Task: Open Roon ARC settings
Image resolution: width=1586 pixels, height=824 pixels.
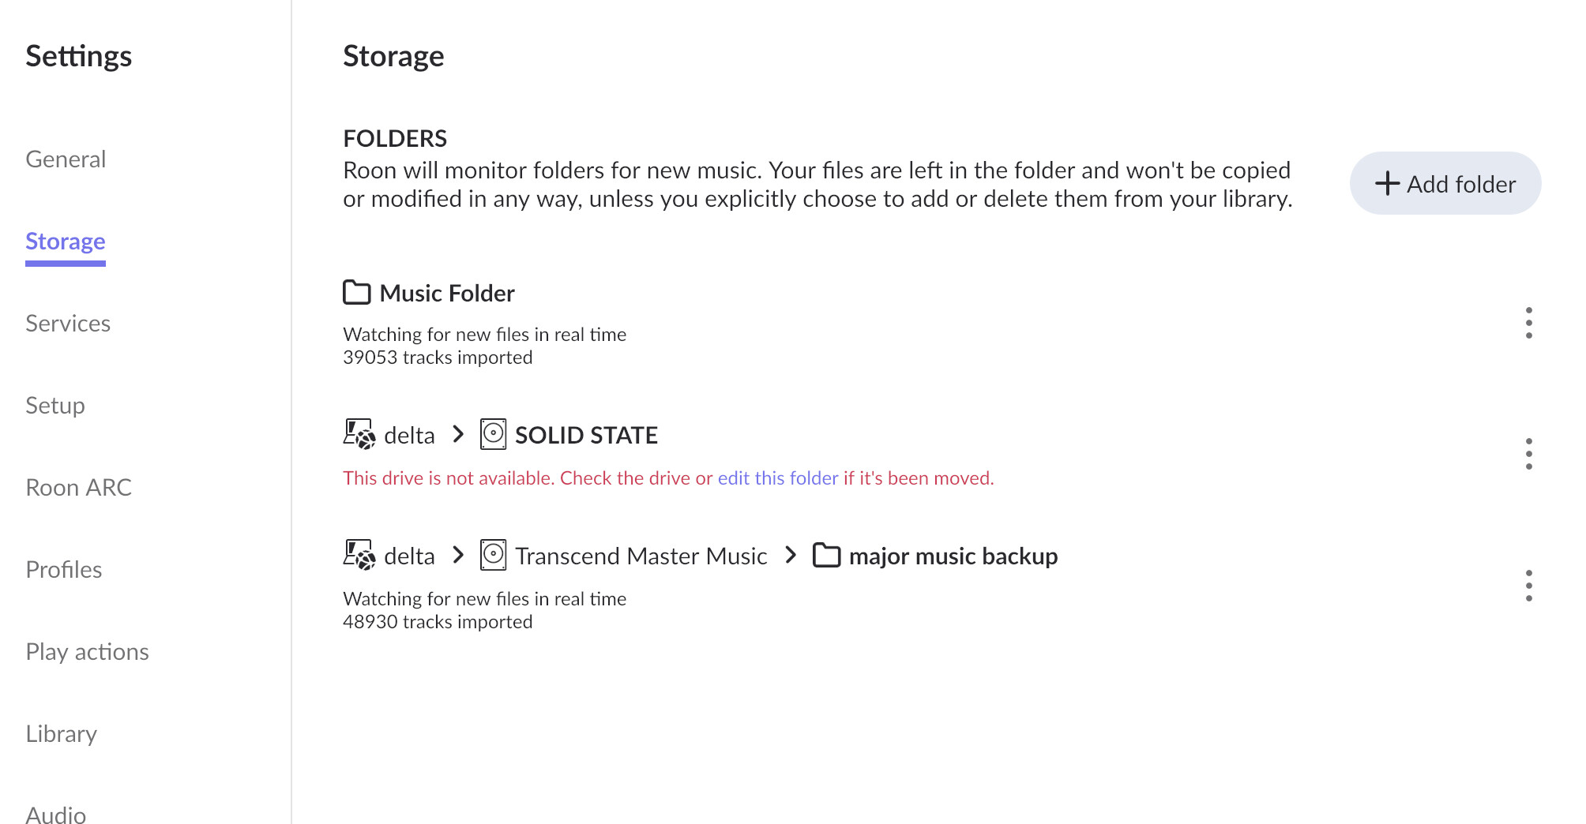Action: [78, 488]
